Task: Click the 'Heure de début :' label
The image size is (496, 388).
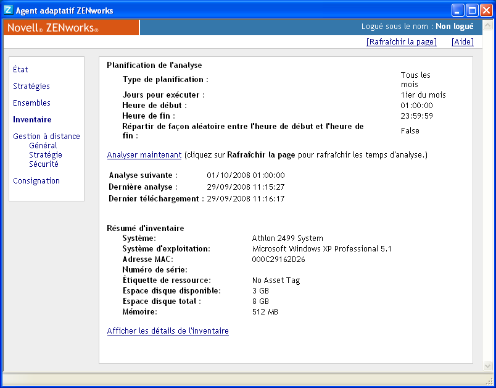Action: tap(154, 106)
